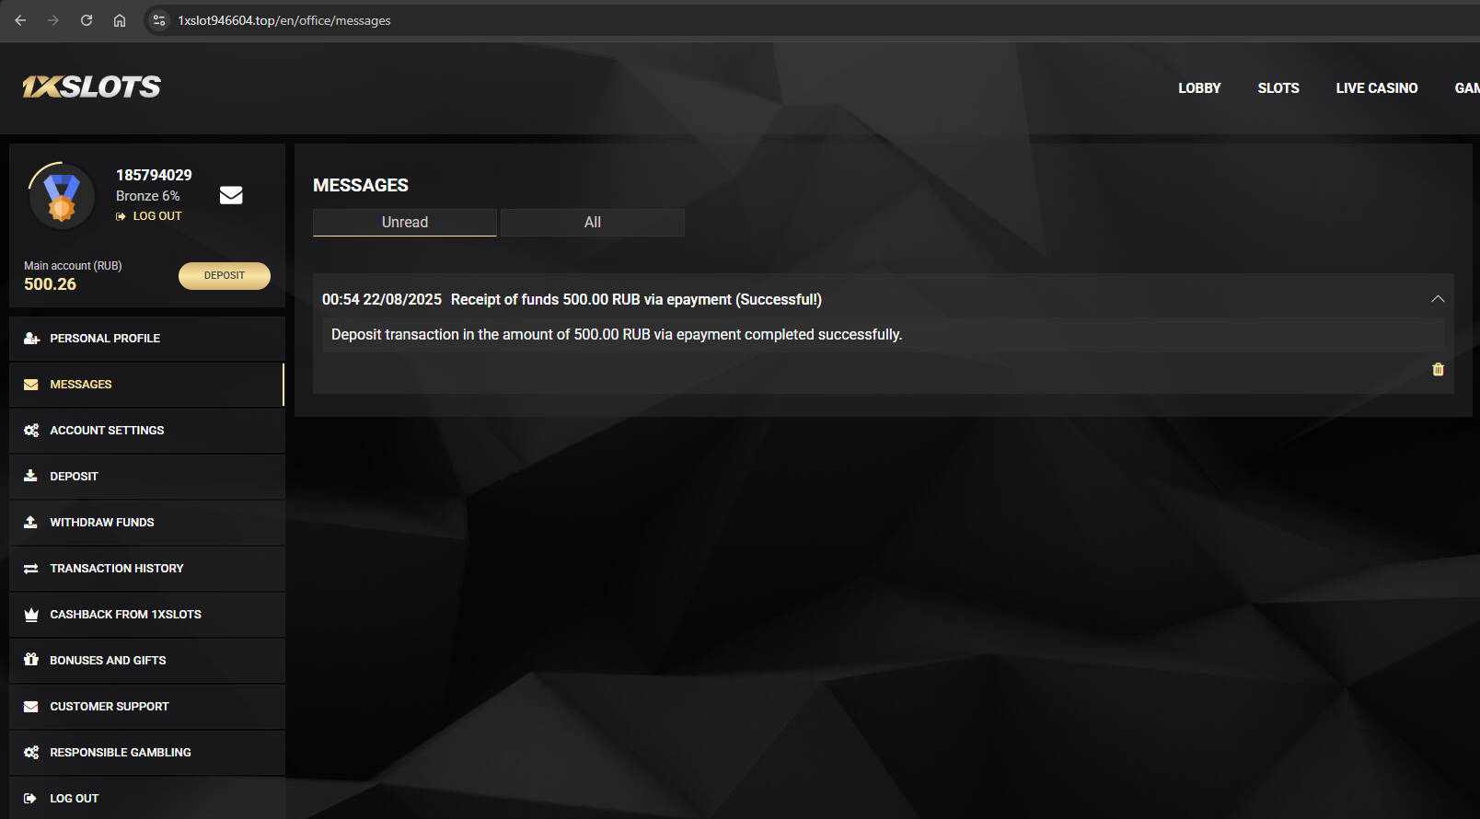Open the envelope icon beside account ID
The width and height of the screenshot is (1480, 819).
pos(231,195)
